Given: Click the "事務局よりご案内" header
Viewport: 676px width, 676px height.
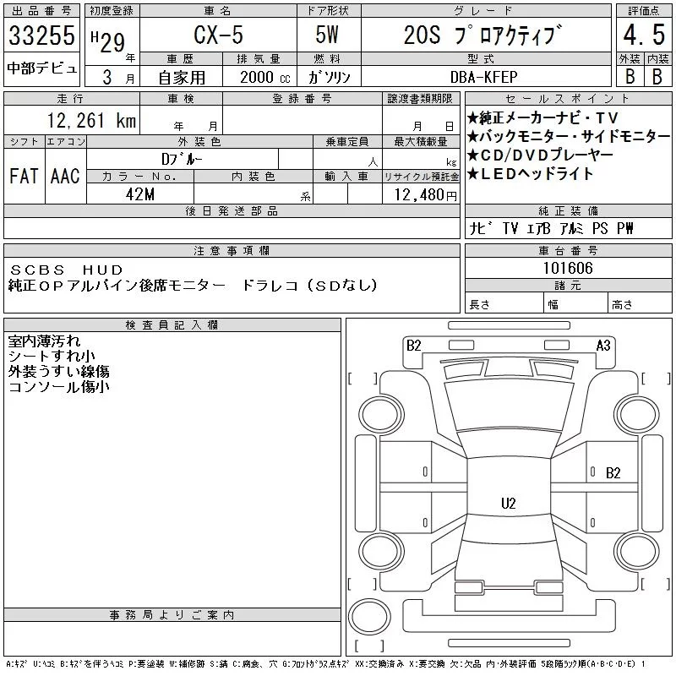Looking at the screenshot, I should tap(172, 614).
